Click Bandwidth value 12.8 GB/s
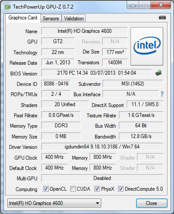Viewport: 174px width, 214px height. click(x=141, y=136)
